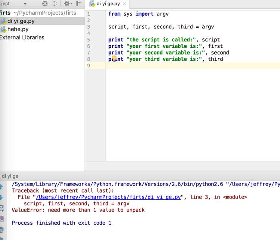Close the di yi ge.py editor tab
The height and width of the screenshot is (240, 280).
(125, 4)
